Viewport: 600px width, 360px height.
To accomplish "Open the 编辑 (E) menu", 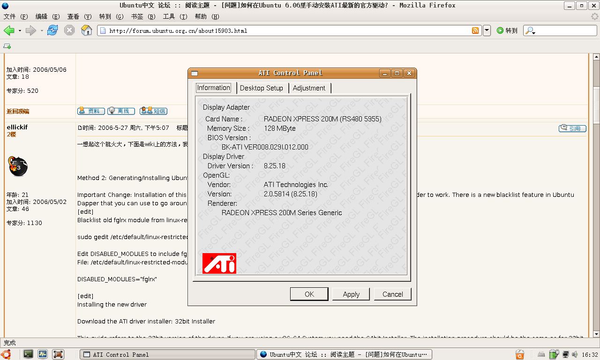I will (x=48, y=16).
